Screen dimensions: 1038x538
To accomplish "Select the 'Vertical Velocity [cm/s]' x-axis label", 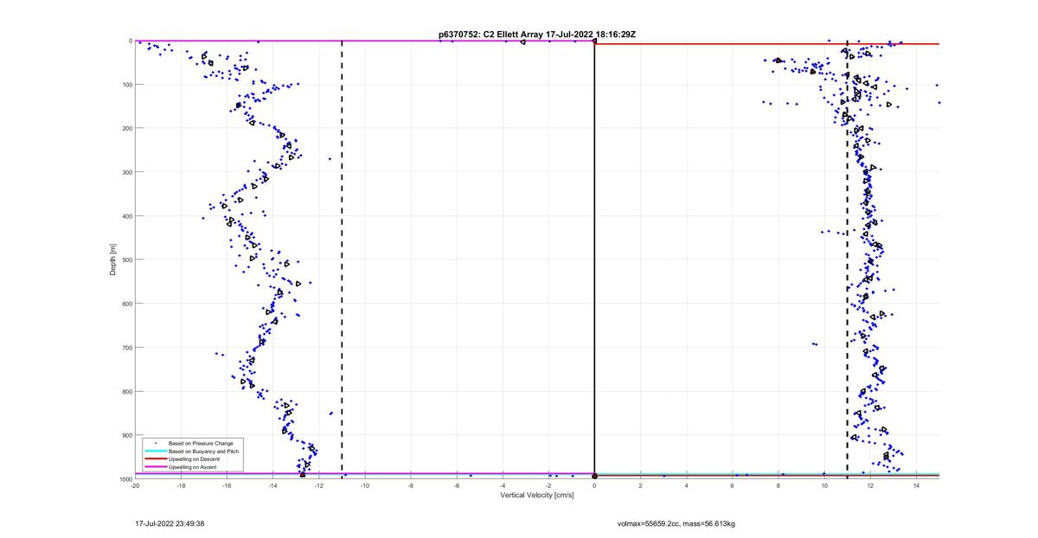I will [x=537, y=496].
